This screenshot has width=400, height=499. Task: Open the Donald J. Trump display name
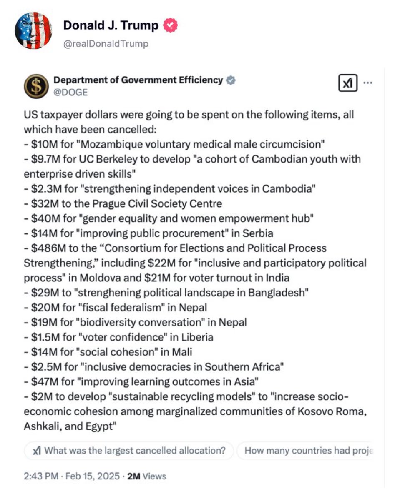coord(111,26)
